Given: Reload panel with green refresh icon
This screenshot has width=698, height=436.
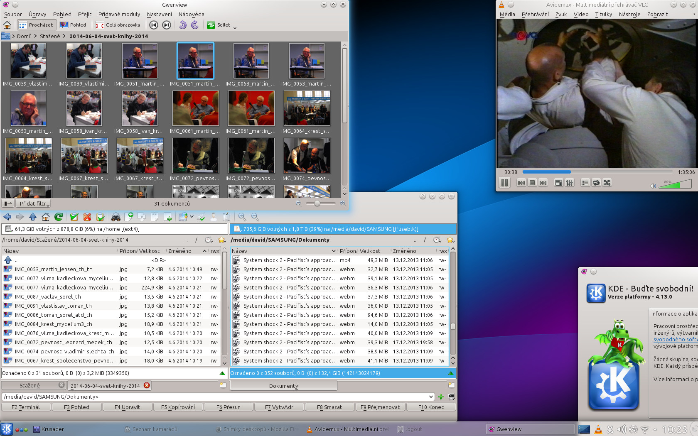Looking at the screenshot, I should coord(59,217).
